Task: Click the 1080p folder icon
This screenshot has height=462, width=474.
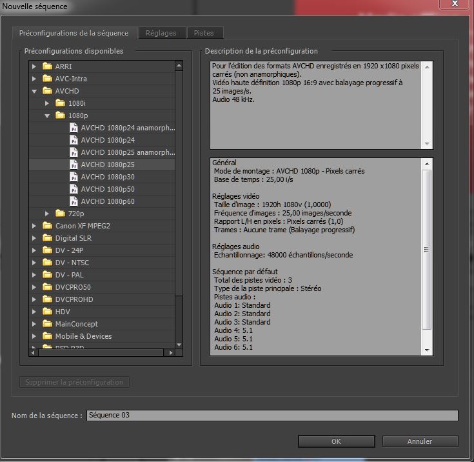Action: [60, 115]
